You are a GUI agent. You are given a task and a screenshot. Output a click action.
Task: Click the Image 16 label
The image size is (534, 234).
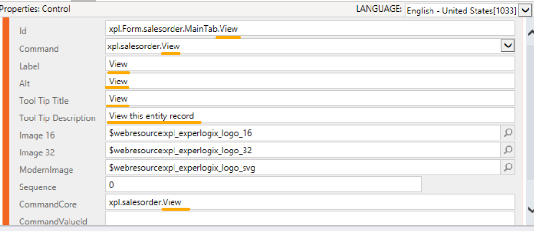tap(37, 135)
